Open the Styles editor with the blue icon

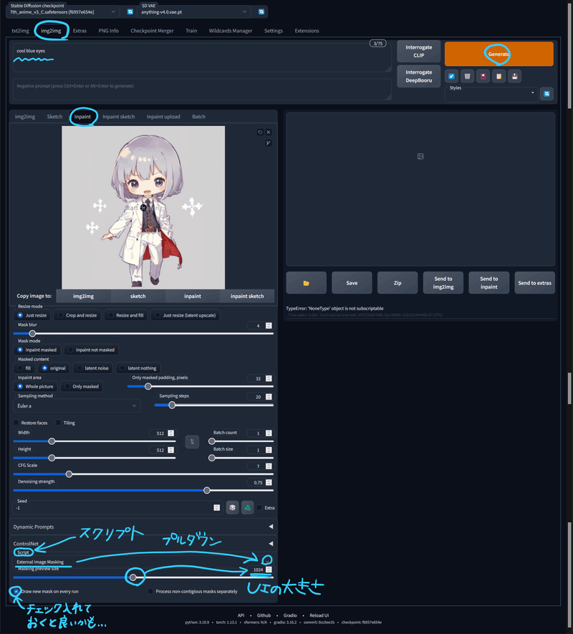[x=546, y=93]
